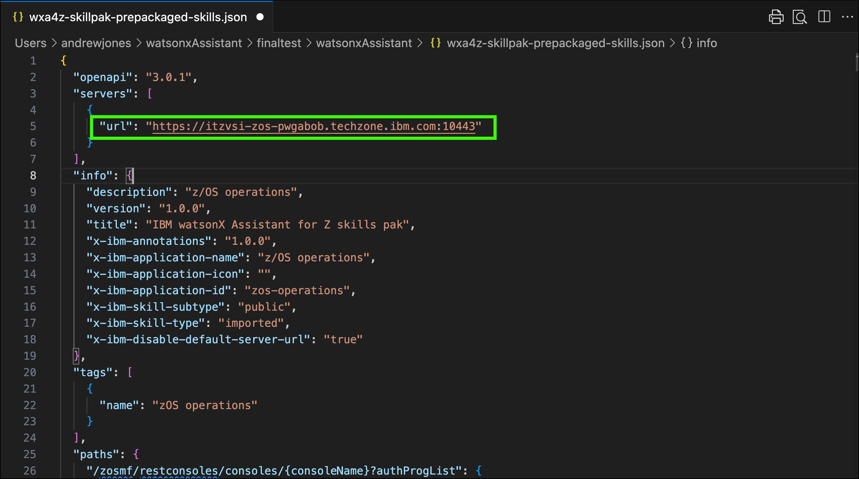Open the info symbol breadcrumb dropdown

(707, 43)
